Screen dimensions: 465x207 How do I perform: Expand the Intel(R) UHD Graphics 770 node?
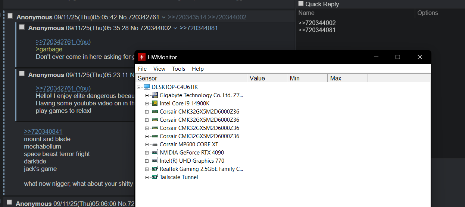tap(147, 161)
